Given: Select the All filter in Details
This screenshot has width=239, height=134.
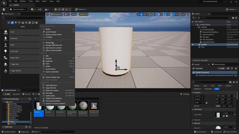Looking at the screenshot, I should pyautogui.click(x=217, y=89).
